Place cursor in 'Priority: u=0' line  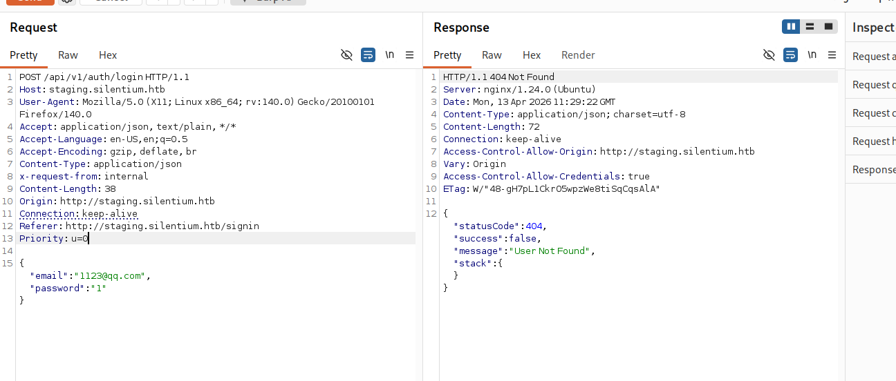54,239
